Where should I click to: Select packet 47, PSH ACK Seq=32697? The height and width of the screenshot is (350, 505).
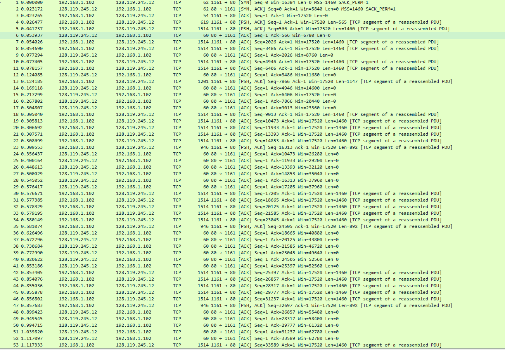155,305
